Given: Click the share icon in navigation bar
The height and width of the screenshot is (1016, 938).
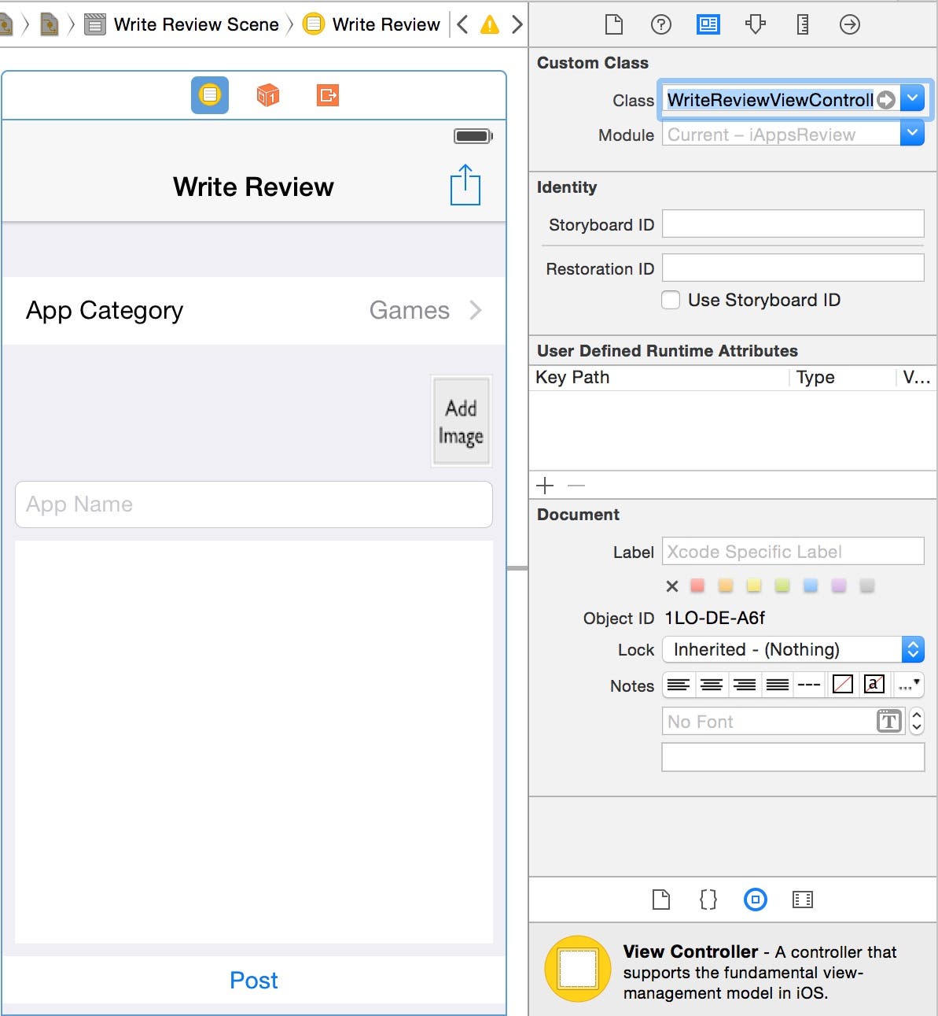Looking at the screenshot, I should pos(465,186).
